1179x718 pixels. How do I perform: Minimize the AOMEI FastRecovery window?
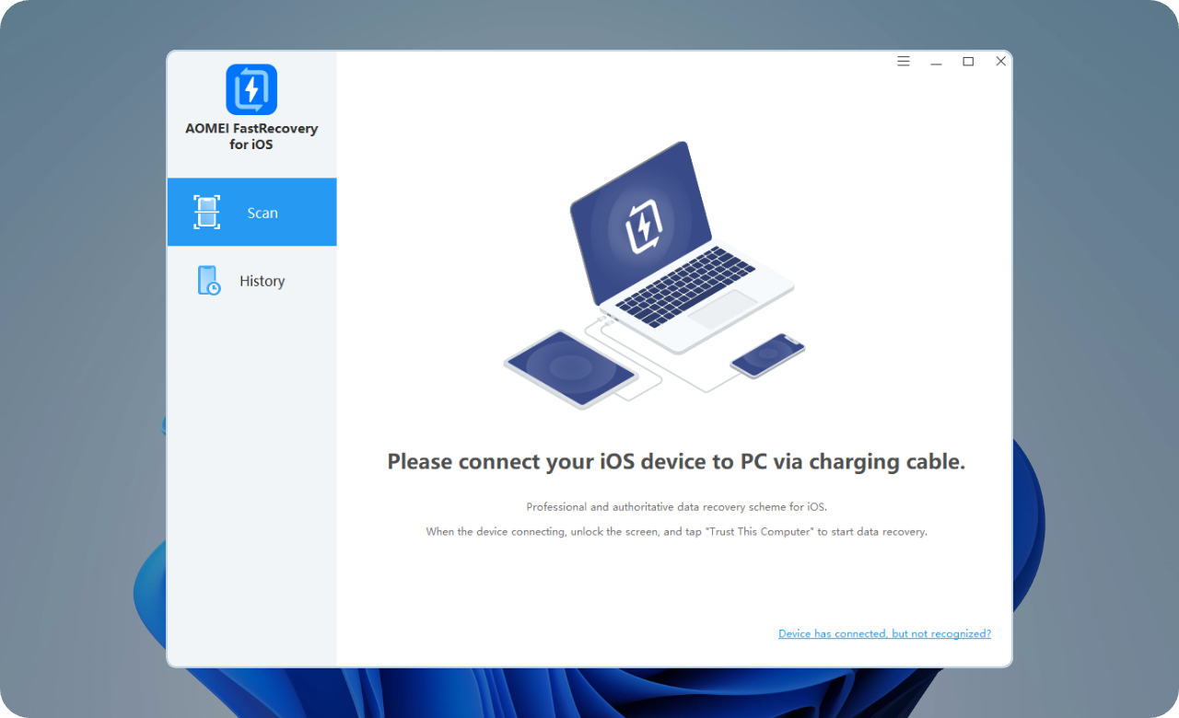tap(936, 62)
